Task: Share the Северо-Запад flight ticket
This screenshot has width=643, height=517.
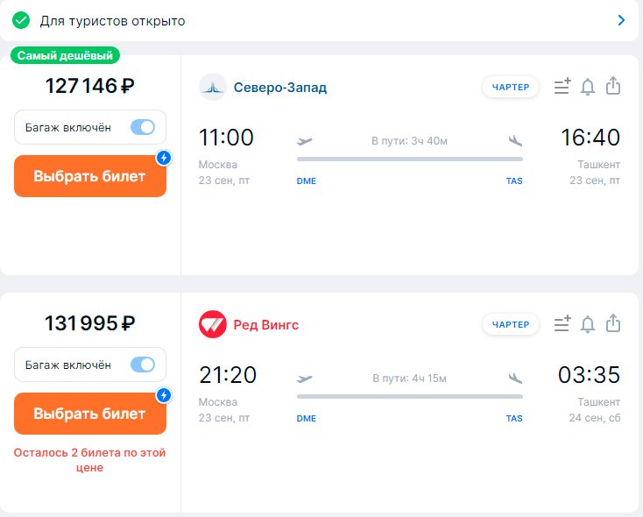Action: click(613, 85)
